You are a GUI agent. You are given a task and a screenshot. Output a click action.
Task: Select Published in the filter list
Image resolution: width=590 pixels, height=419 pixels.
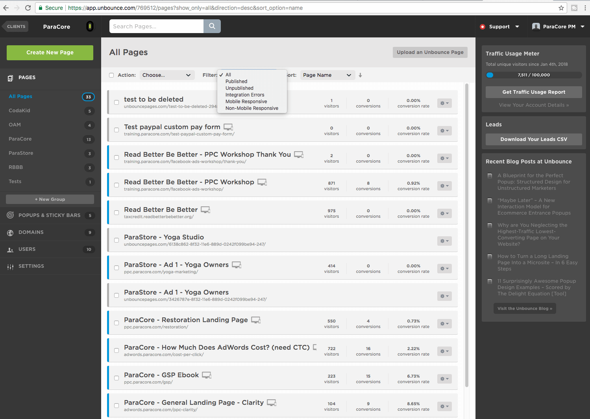236,82
